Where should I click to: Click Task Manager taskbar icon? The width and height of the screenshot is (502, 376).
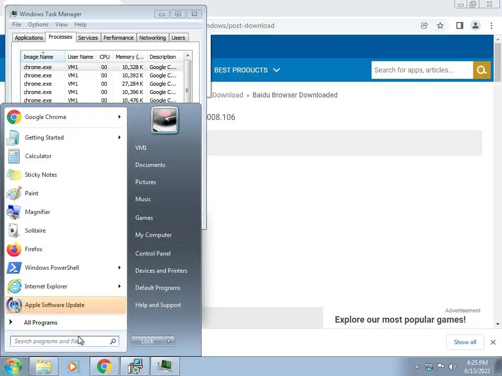tap(165, 366)
